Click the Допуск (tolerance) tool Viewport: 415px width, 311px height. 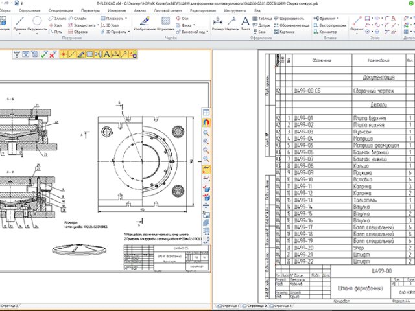pyautogui.click(x=261, y=25)
